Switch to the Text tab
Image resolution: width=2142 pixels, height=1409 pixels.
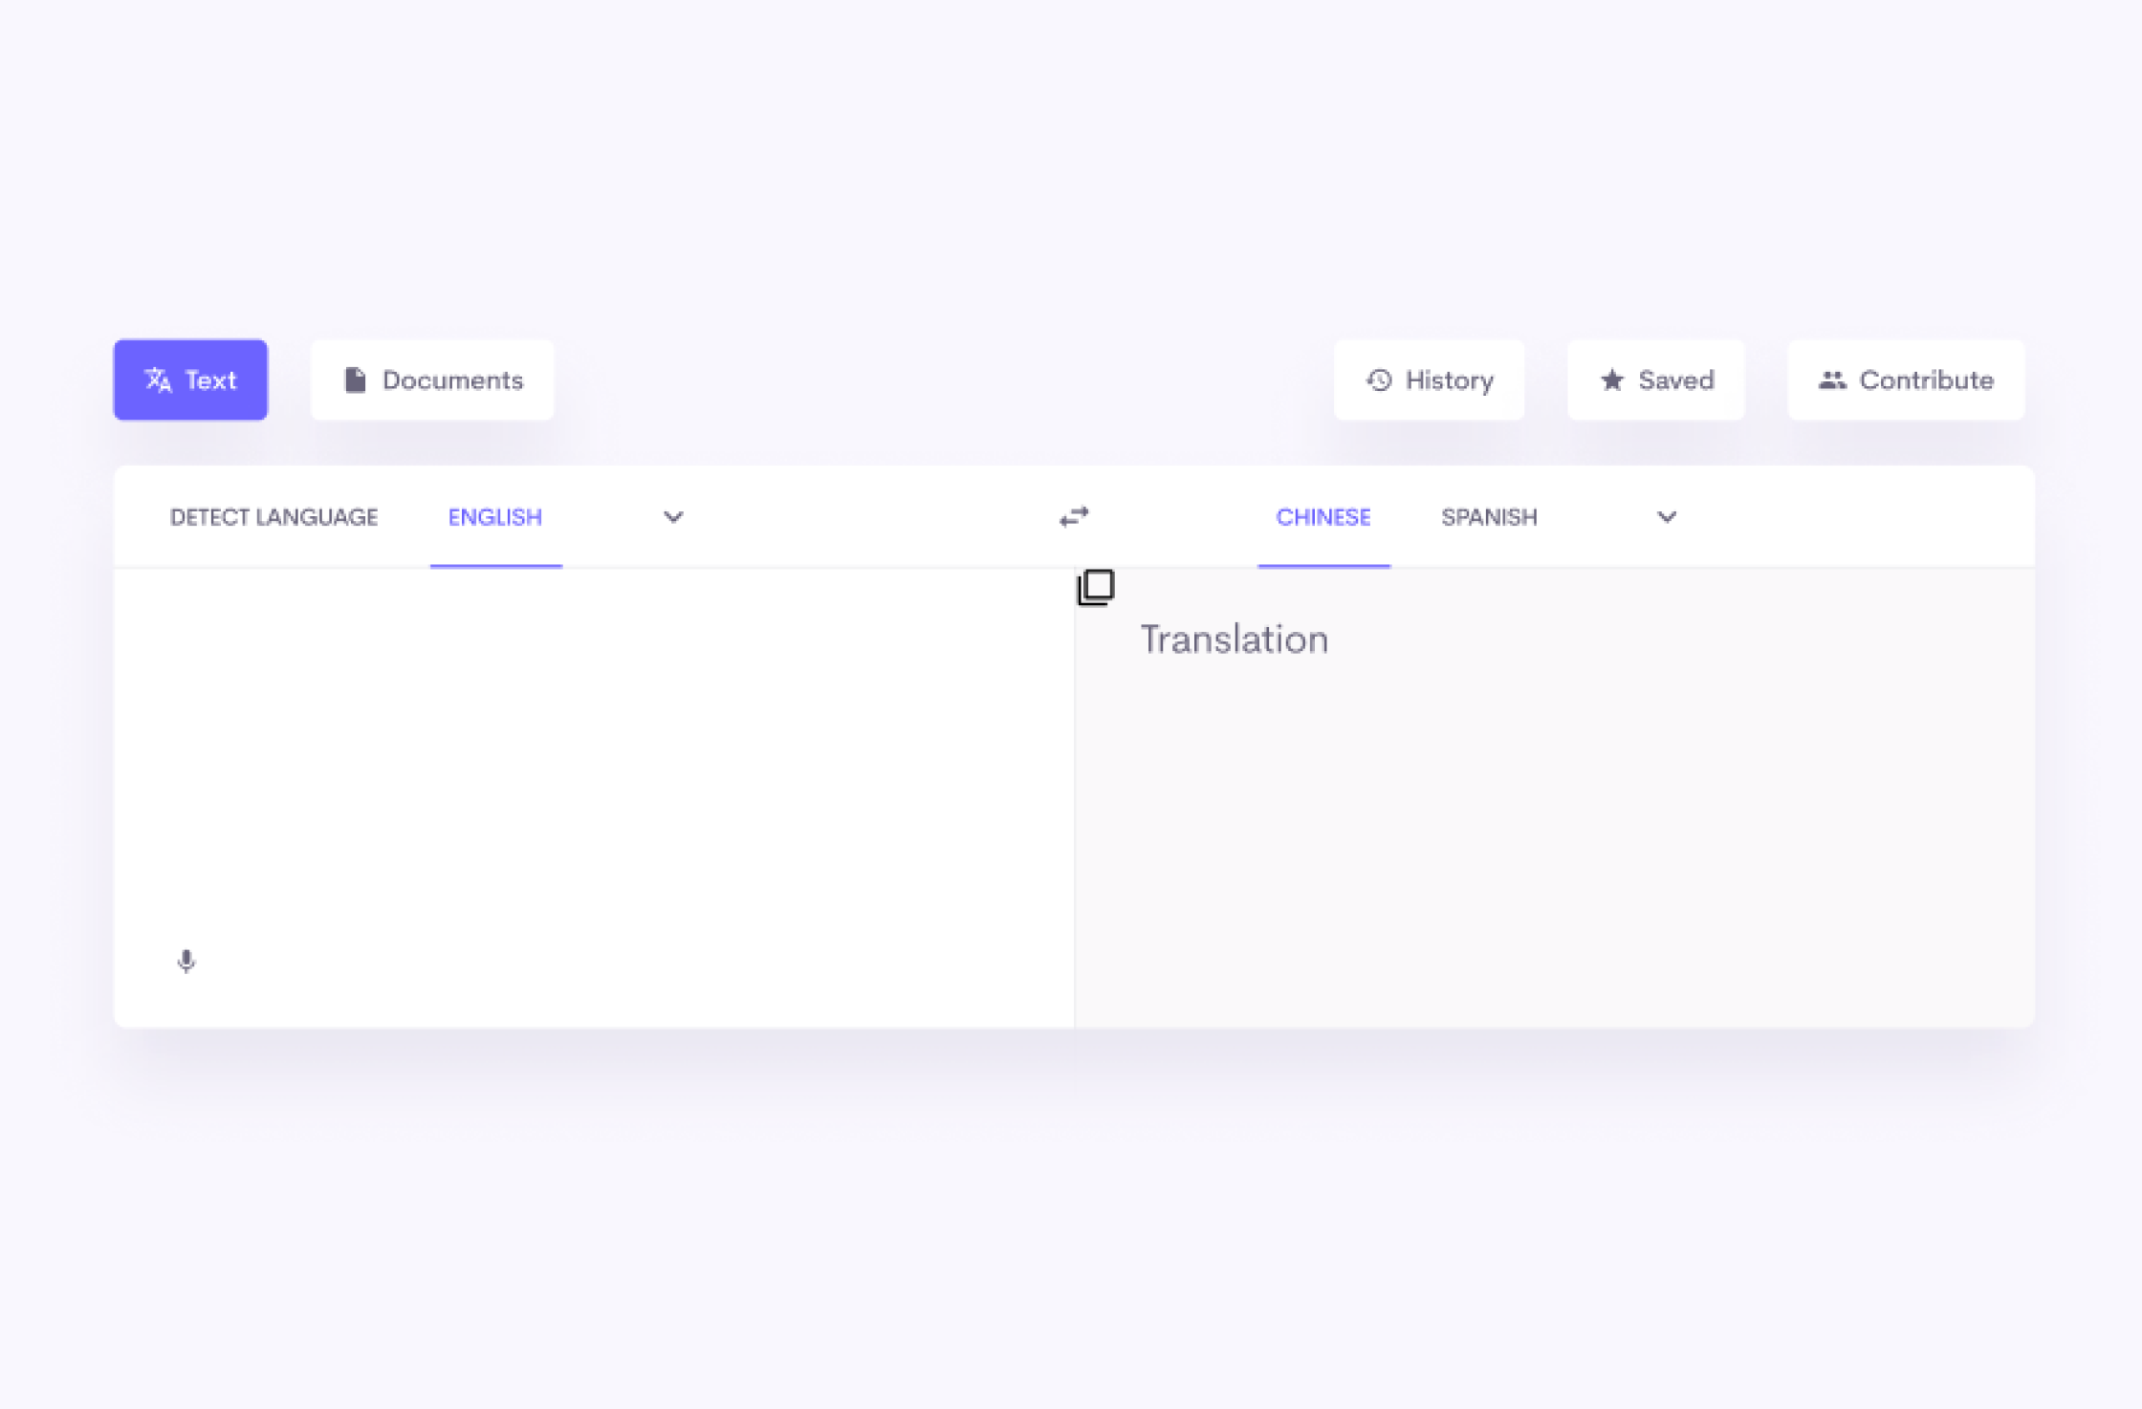[x=190, y=379]
